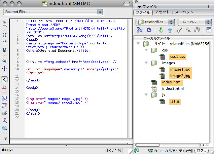The image size is (214, 154).
Task: Click the 1K / 1 秒 status field
Action: point(114,151)
